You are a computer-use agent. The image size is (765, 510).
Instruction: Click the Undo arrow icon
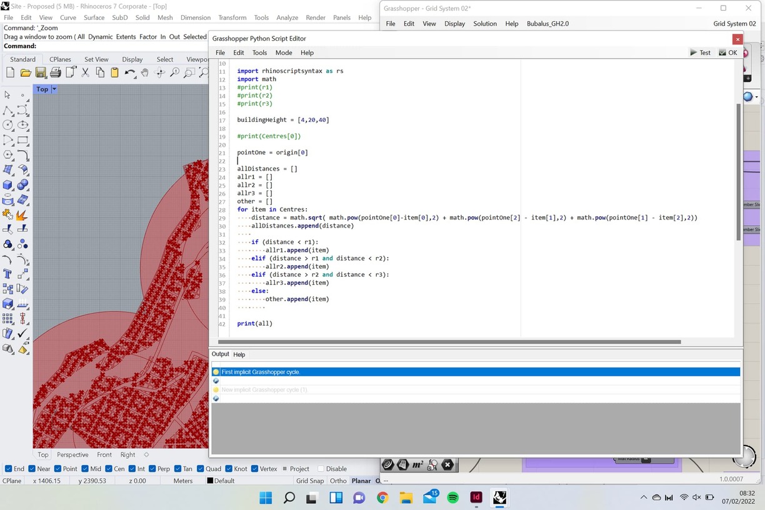[x=130, y=72]
